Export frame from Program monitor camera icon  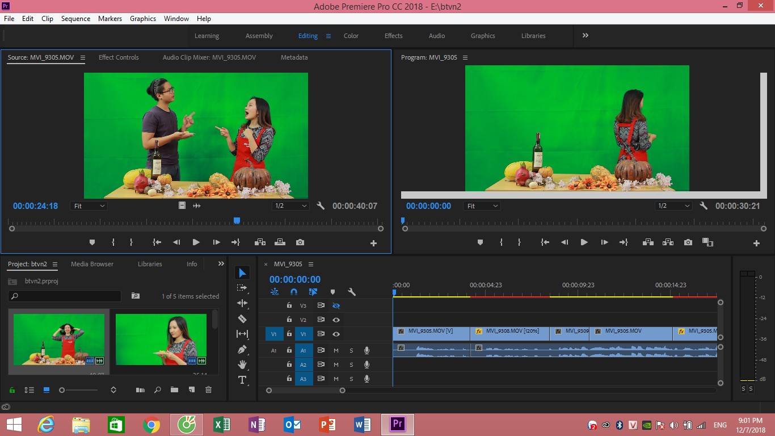(x=688, y=242)
